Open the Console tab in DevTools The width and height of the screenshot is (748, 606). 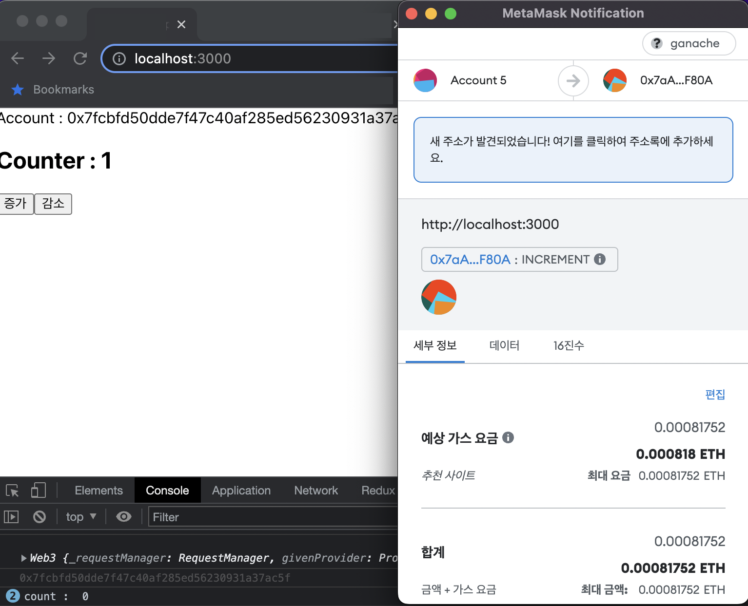[167, 491]
